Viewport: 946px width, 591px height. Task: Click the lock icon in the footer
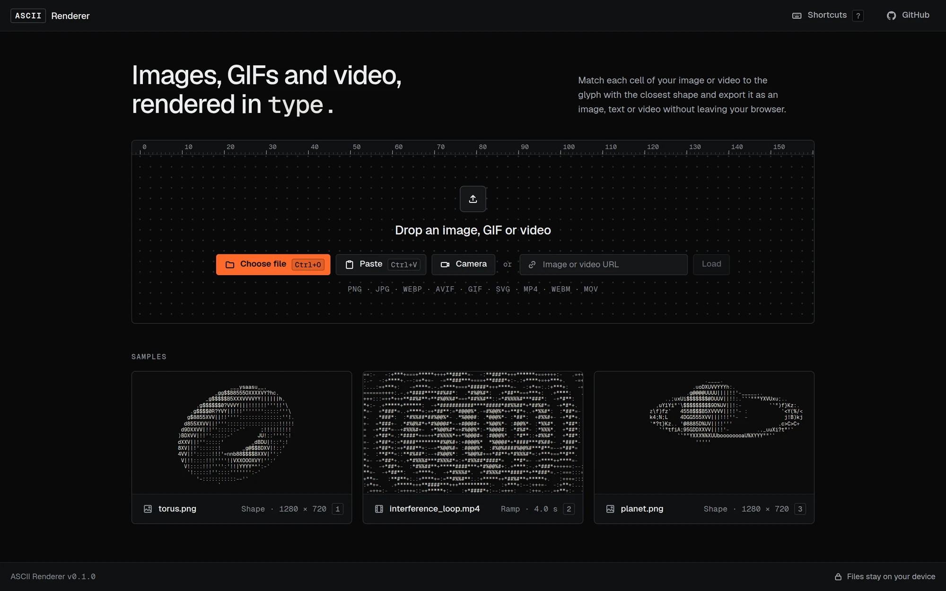(838, 577)
